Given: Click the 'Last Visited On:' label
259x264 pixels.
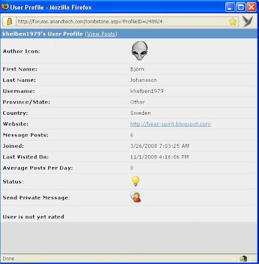Looking at the screenshot, I should (26, 157).
